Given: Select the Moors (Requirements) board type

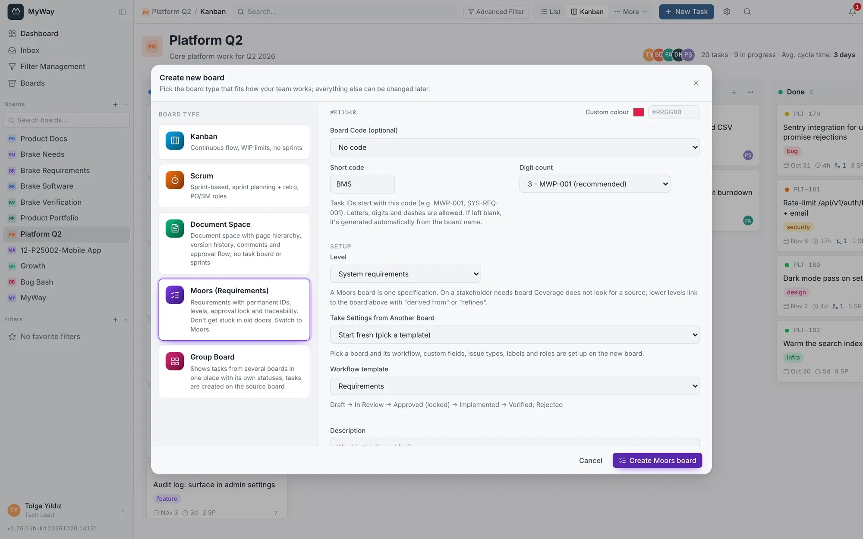Looking at the screenshot, I should coord(234,310).
